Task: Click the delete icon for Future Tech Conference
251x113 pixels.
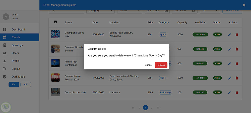Action: 237,63
